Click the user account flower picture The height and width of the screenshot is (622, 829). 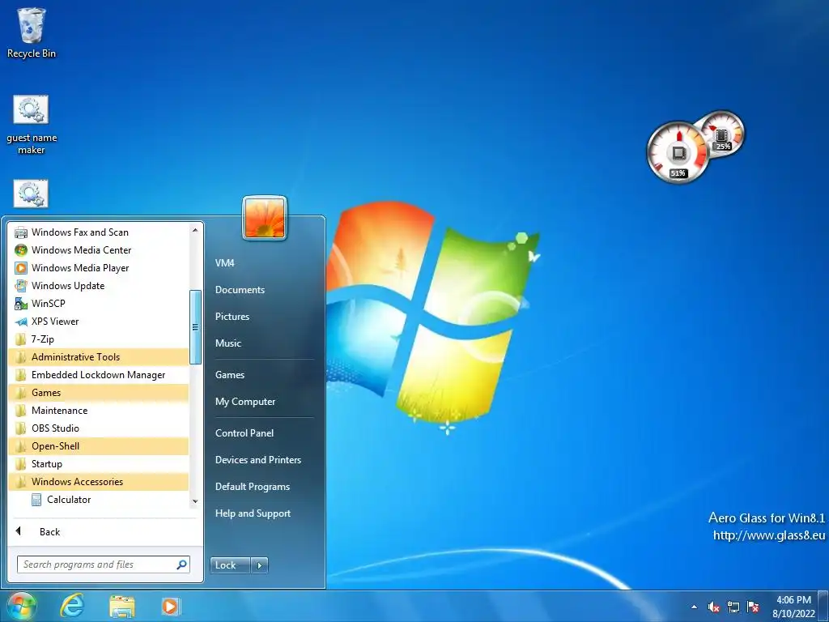pyautogui.click(x=265, y=218)
